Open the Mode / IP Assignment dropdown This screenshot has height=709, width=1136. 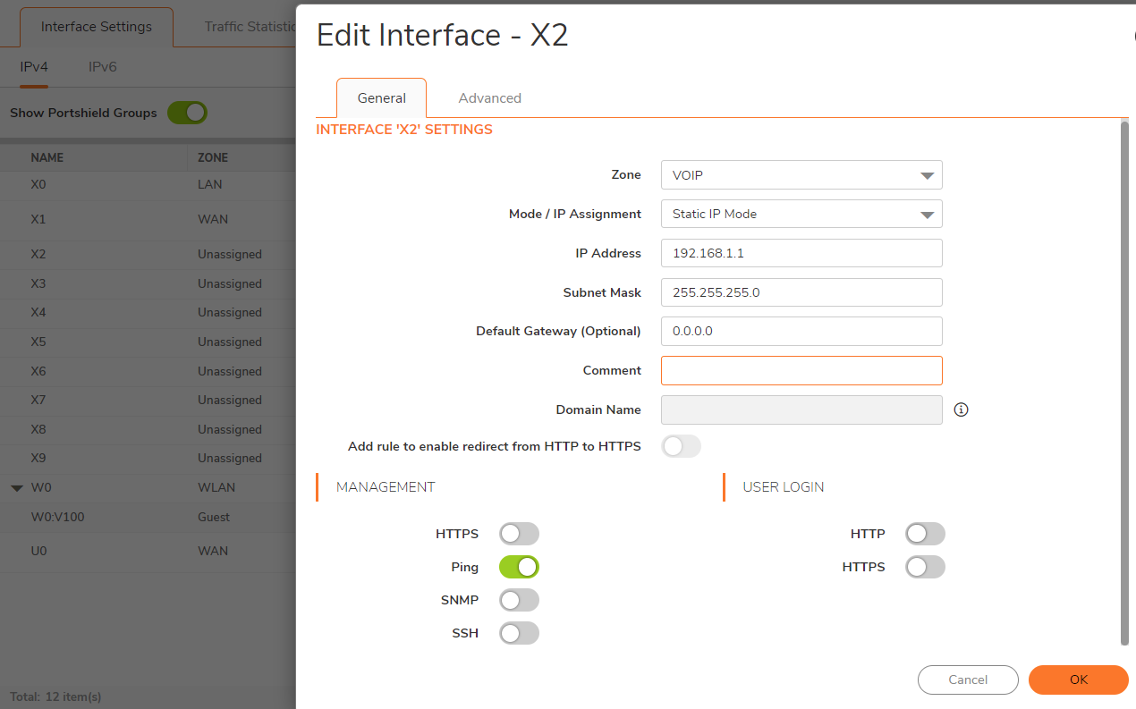(x=801, y=214)
